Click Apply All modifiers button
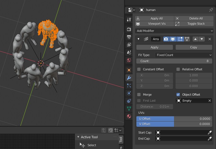 click(x=155, y=18)
